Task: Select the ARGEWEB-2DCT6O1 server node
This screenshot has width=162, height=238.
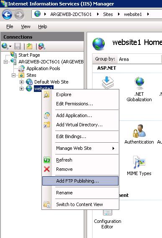Action: 51,62
